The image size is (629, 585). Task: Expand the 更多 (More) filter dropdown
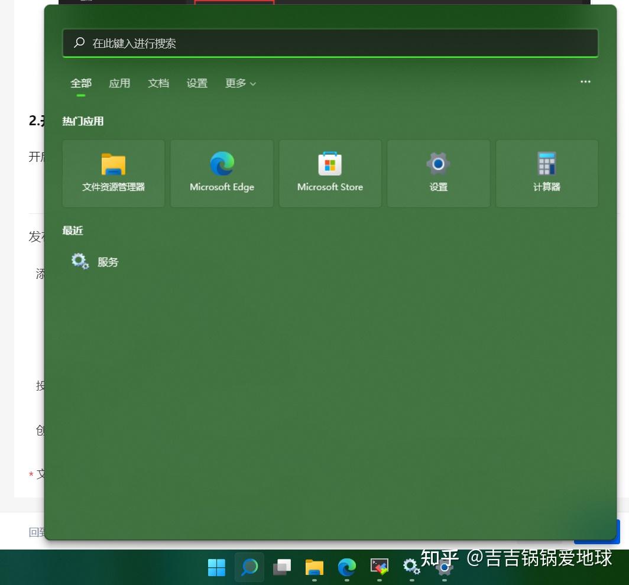[x=240, y=83]
